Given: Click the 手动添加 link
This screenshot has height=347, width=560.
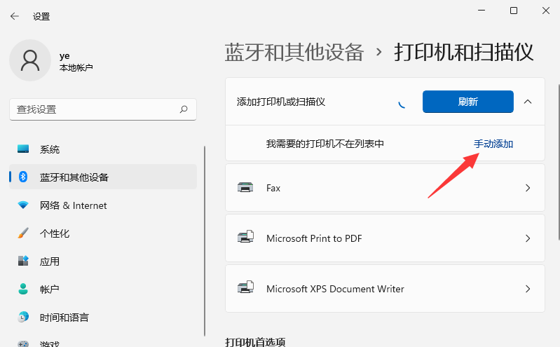Looking at the screenshot, I should 493,144.
